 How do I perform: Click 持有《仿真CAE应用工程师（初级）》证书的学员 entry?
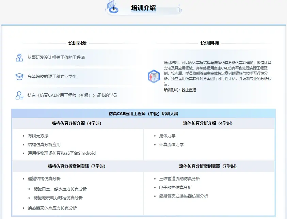(x=72, y=95)
